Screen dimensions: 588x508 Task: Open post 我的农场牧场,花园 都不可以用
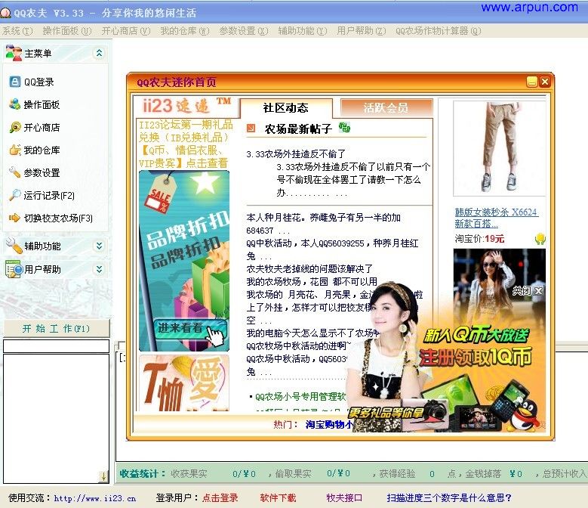click(312, 282)
